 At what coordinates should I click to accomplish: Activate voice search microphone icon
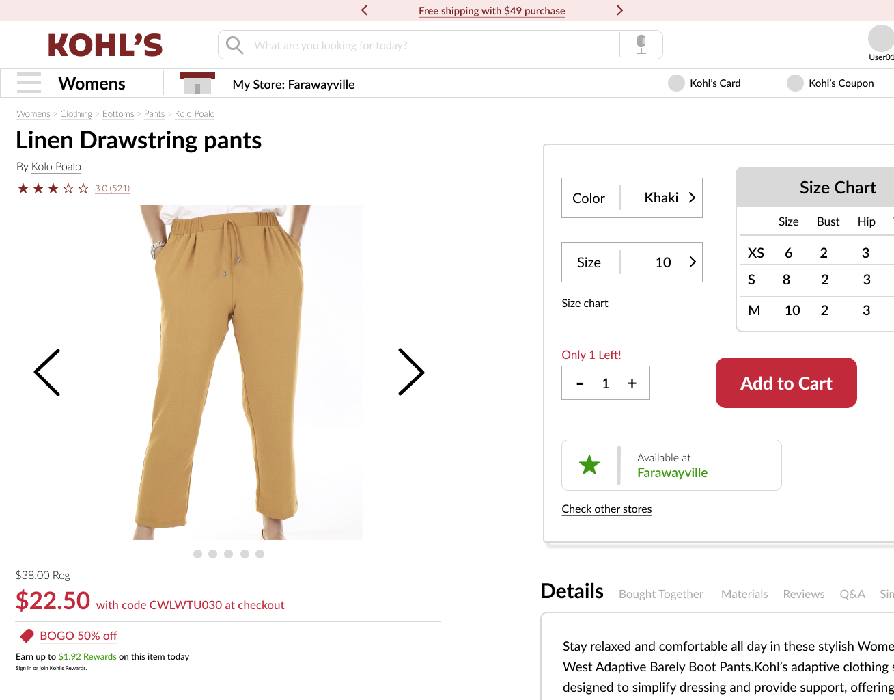641,44
